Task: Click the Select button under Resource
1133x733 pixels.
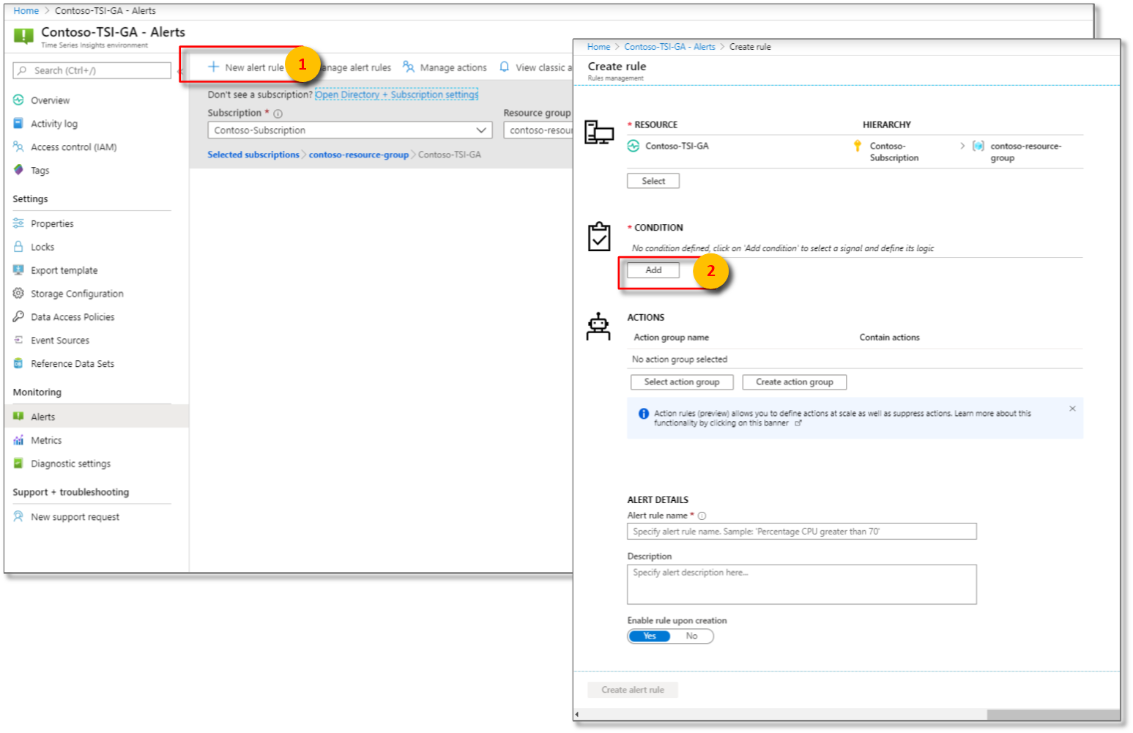Action: click(653, 181)
